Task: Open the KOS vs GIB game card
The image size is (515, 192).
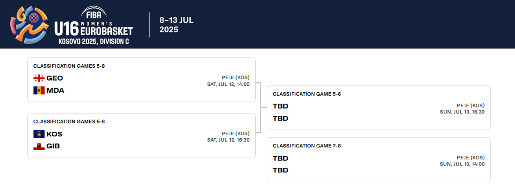Action: coord(141,135)
